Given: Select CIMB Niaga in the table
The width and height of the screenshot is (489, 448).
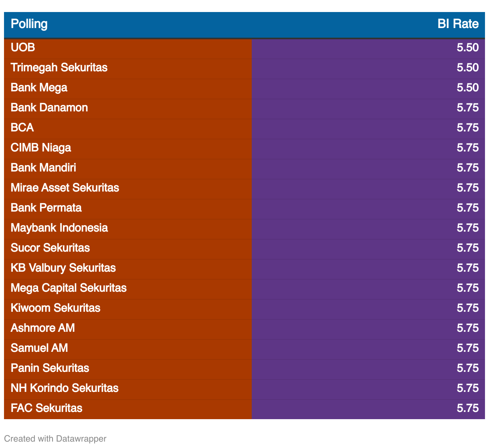Looking at the screenshot, I should [41, 147].
